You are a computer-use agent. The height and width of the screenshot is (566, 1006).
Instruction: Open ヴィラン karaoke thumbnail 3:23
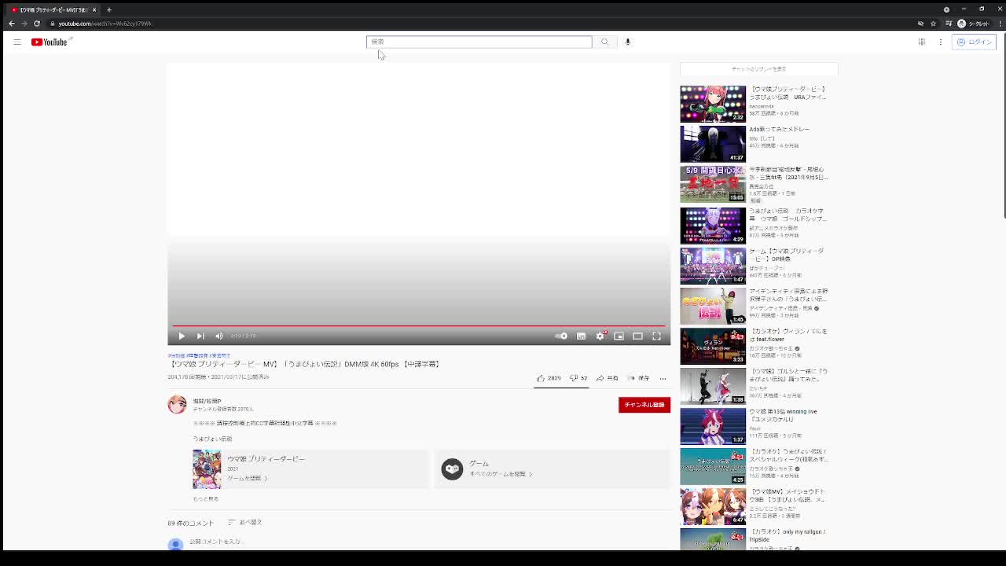(713, 346)
